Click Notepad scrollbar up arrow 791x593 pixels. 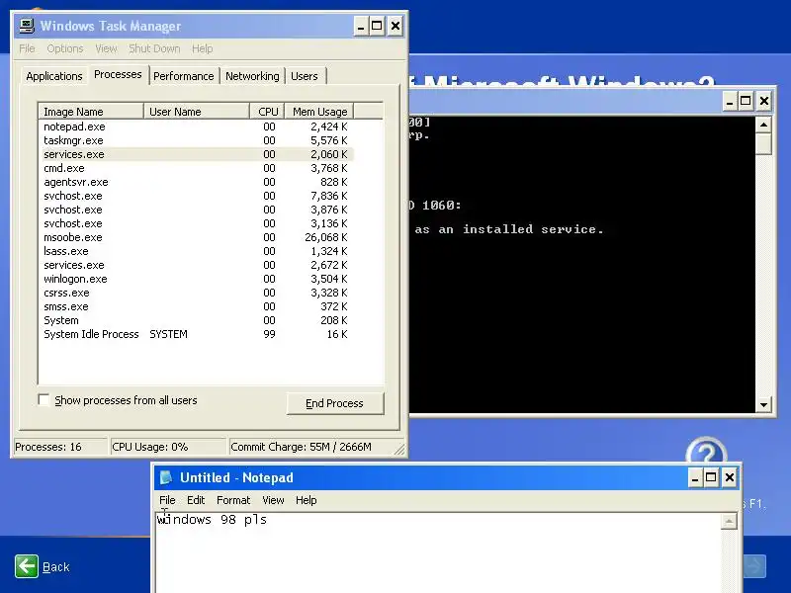point(729,522)
